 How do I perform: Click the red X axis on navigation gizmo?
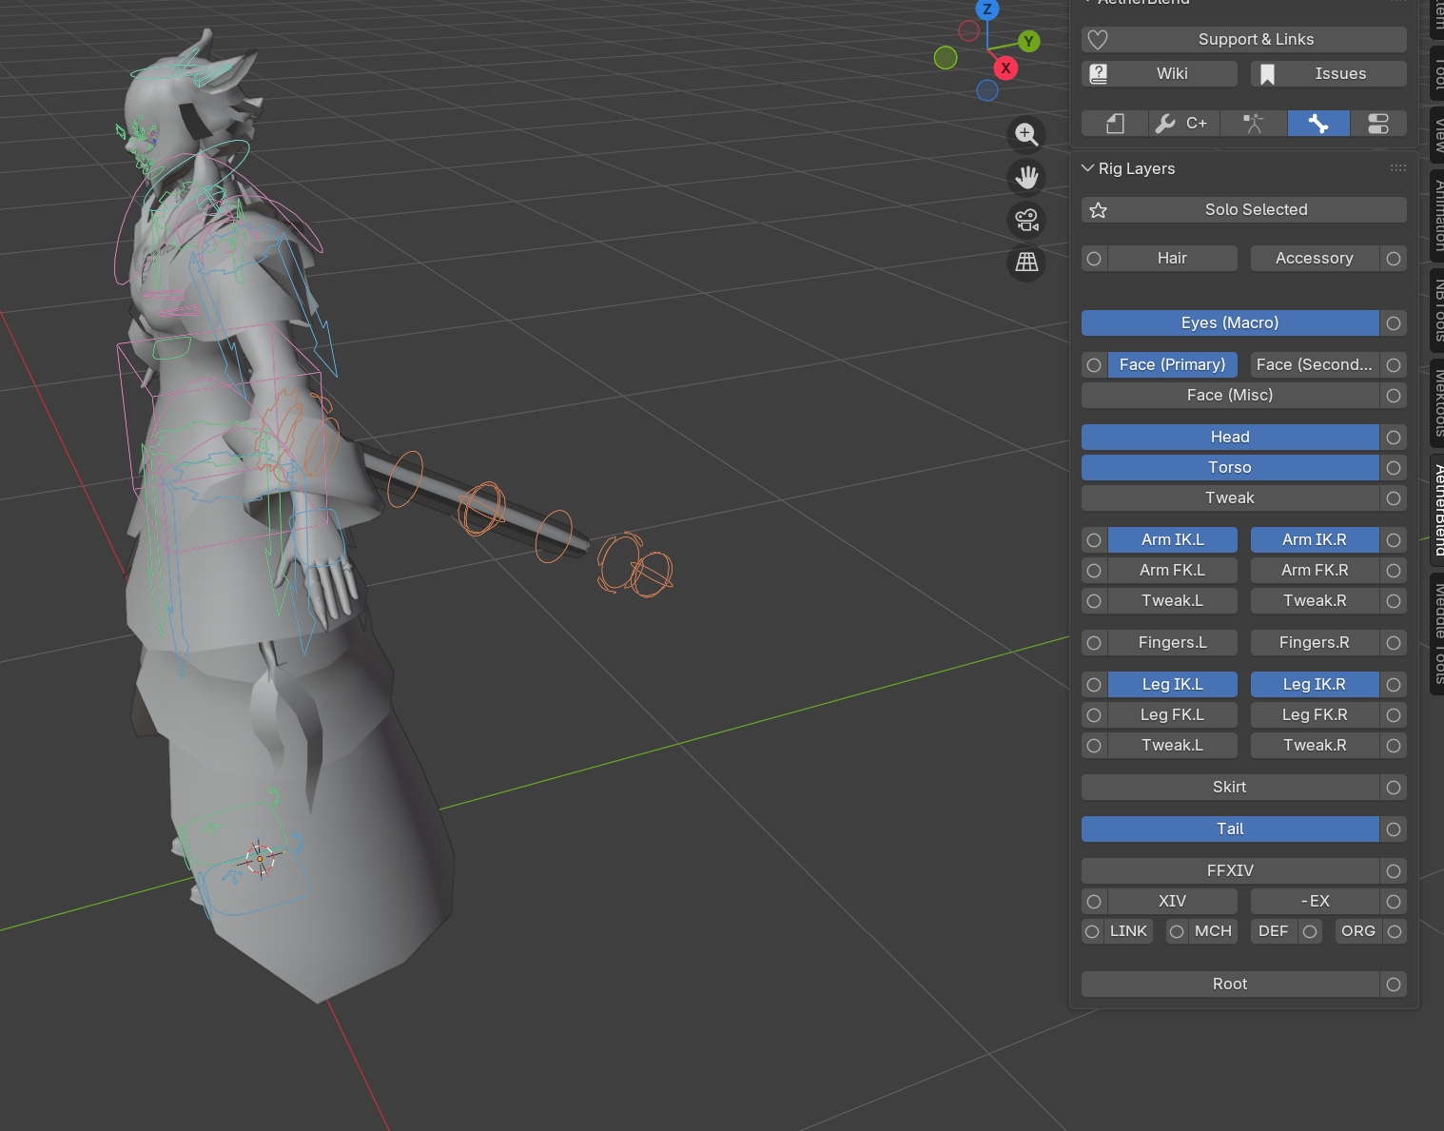pyautogui.click(x=1005, y=68)
